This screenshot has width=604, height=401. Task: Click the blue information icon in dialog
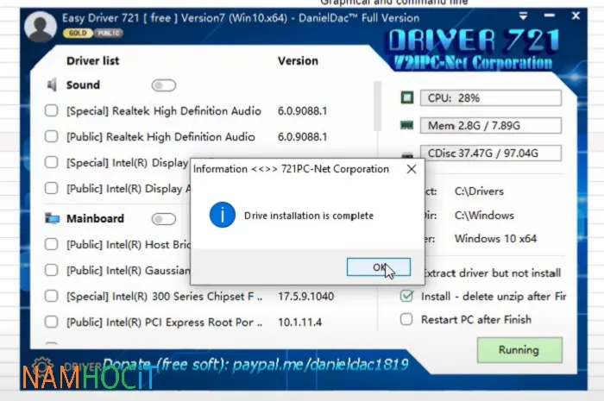point(222,215)
